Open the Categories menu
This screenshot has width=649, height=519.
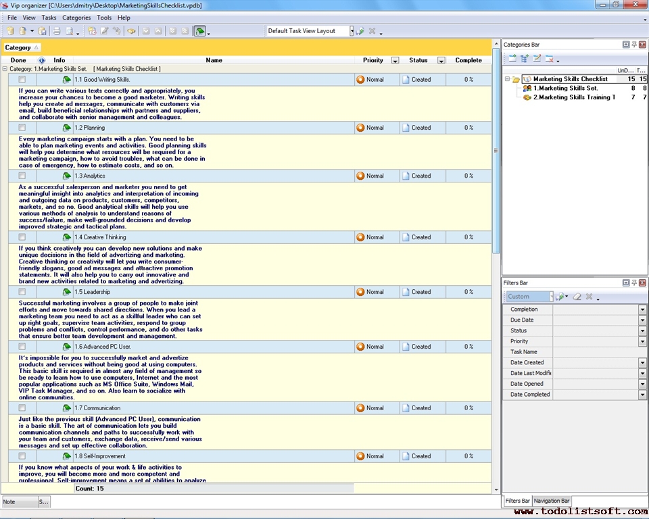76,18
